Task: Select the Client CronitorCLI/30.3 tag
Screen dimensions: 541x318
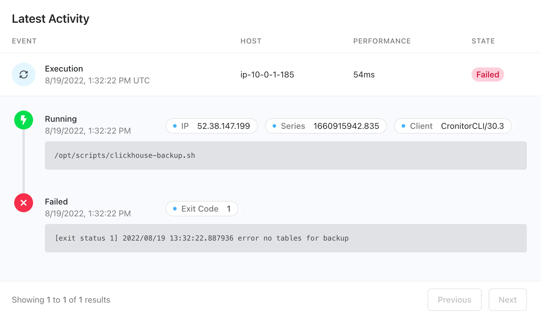Action: (453, 126)
